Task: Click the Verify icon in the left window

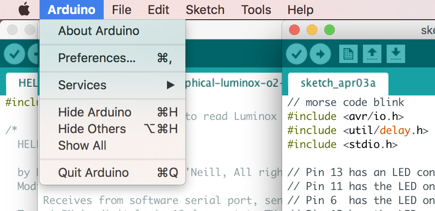Action: (x=14, y=54)
